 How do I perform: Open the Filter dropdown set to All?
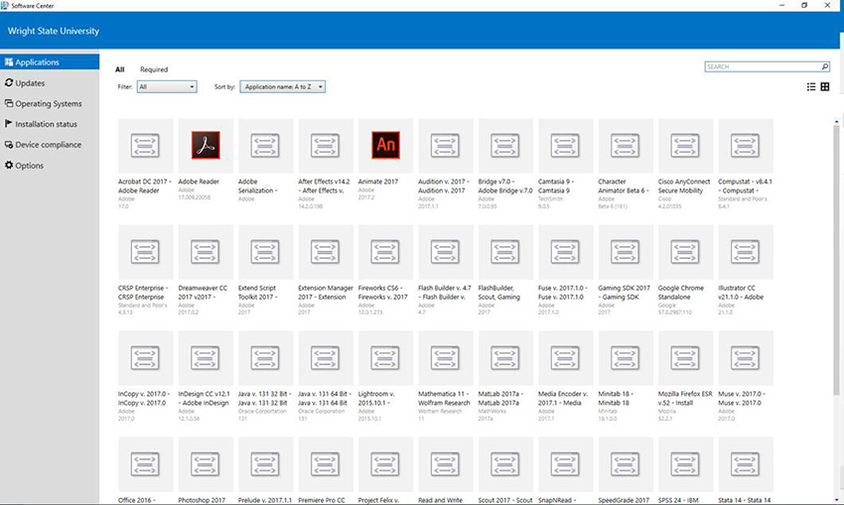(167, 86)
